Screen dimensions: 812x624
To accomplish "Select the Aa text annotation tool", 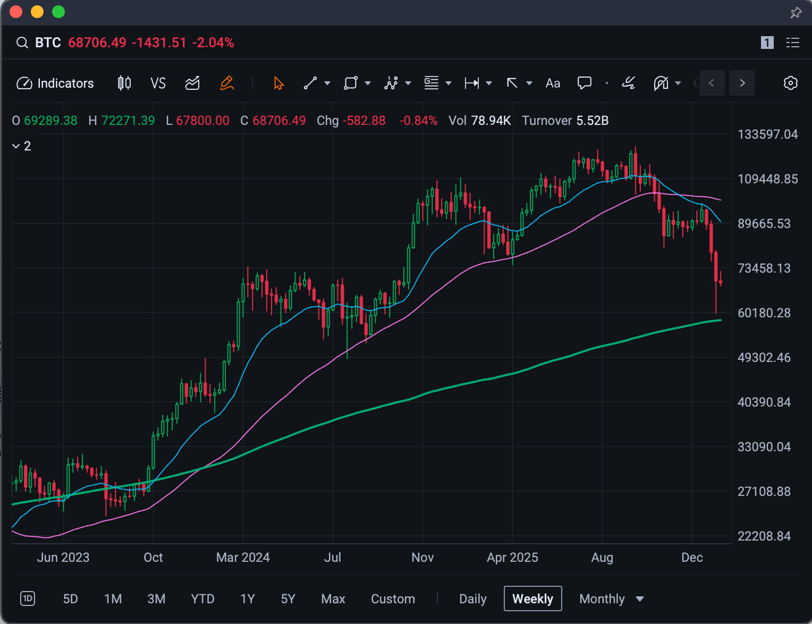I will (x=553, y=83).
